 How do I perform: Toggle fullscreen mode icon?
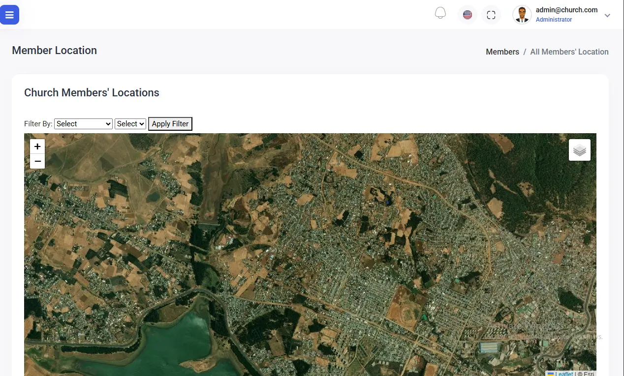491,15
